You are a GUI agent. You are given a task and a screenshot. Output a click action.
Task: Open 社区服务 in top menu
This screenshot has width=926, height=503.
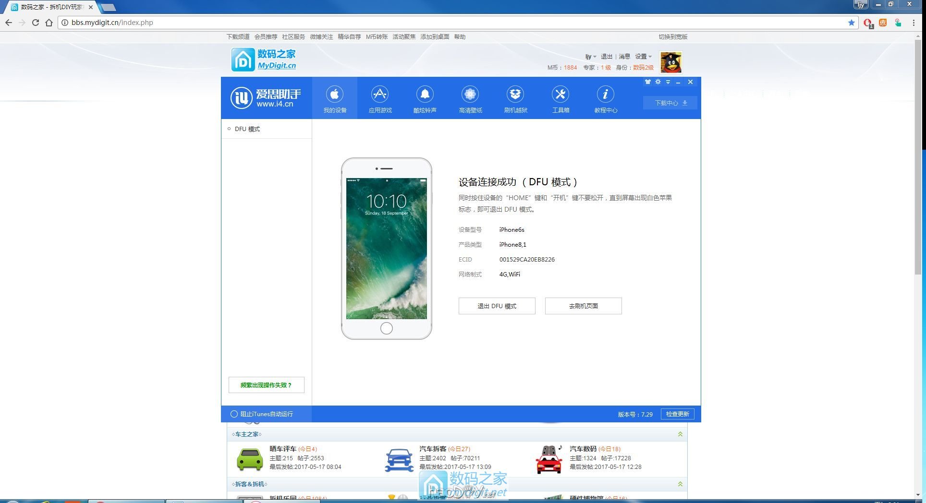pos(293,37)
